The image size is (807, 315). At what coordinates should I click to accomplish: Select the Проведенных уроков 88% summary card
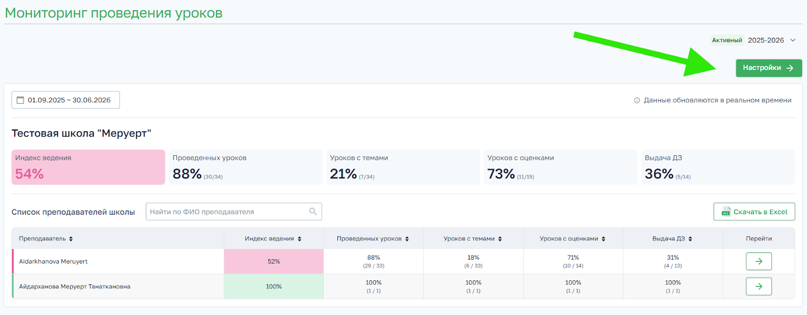[245, 167]
